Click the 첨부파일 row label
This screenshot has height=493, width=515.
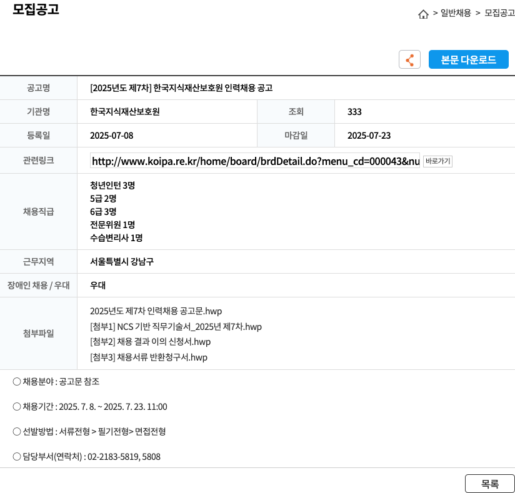38,334
